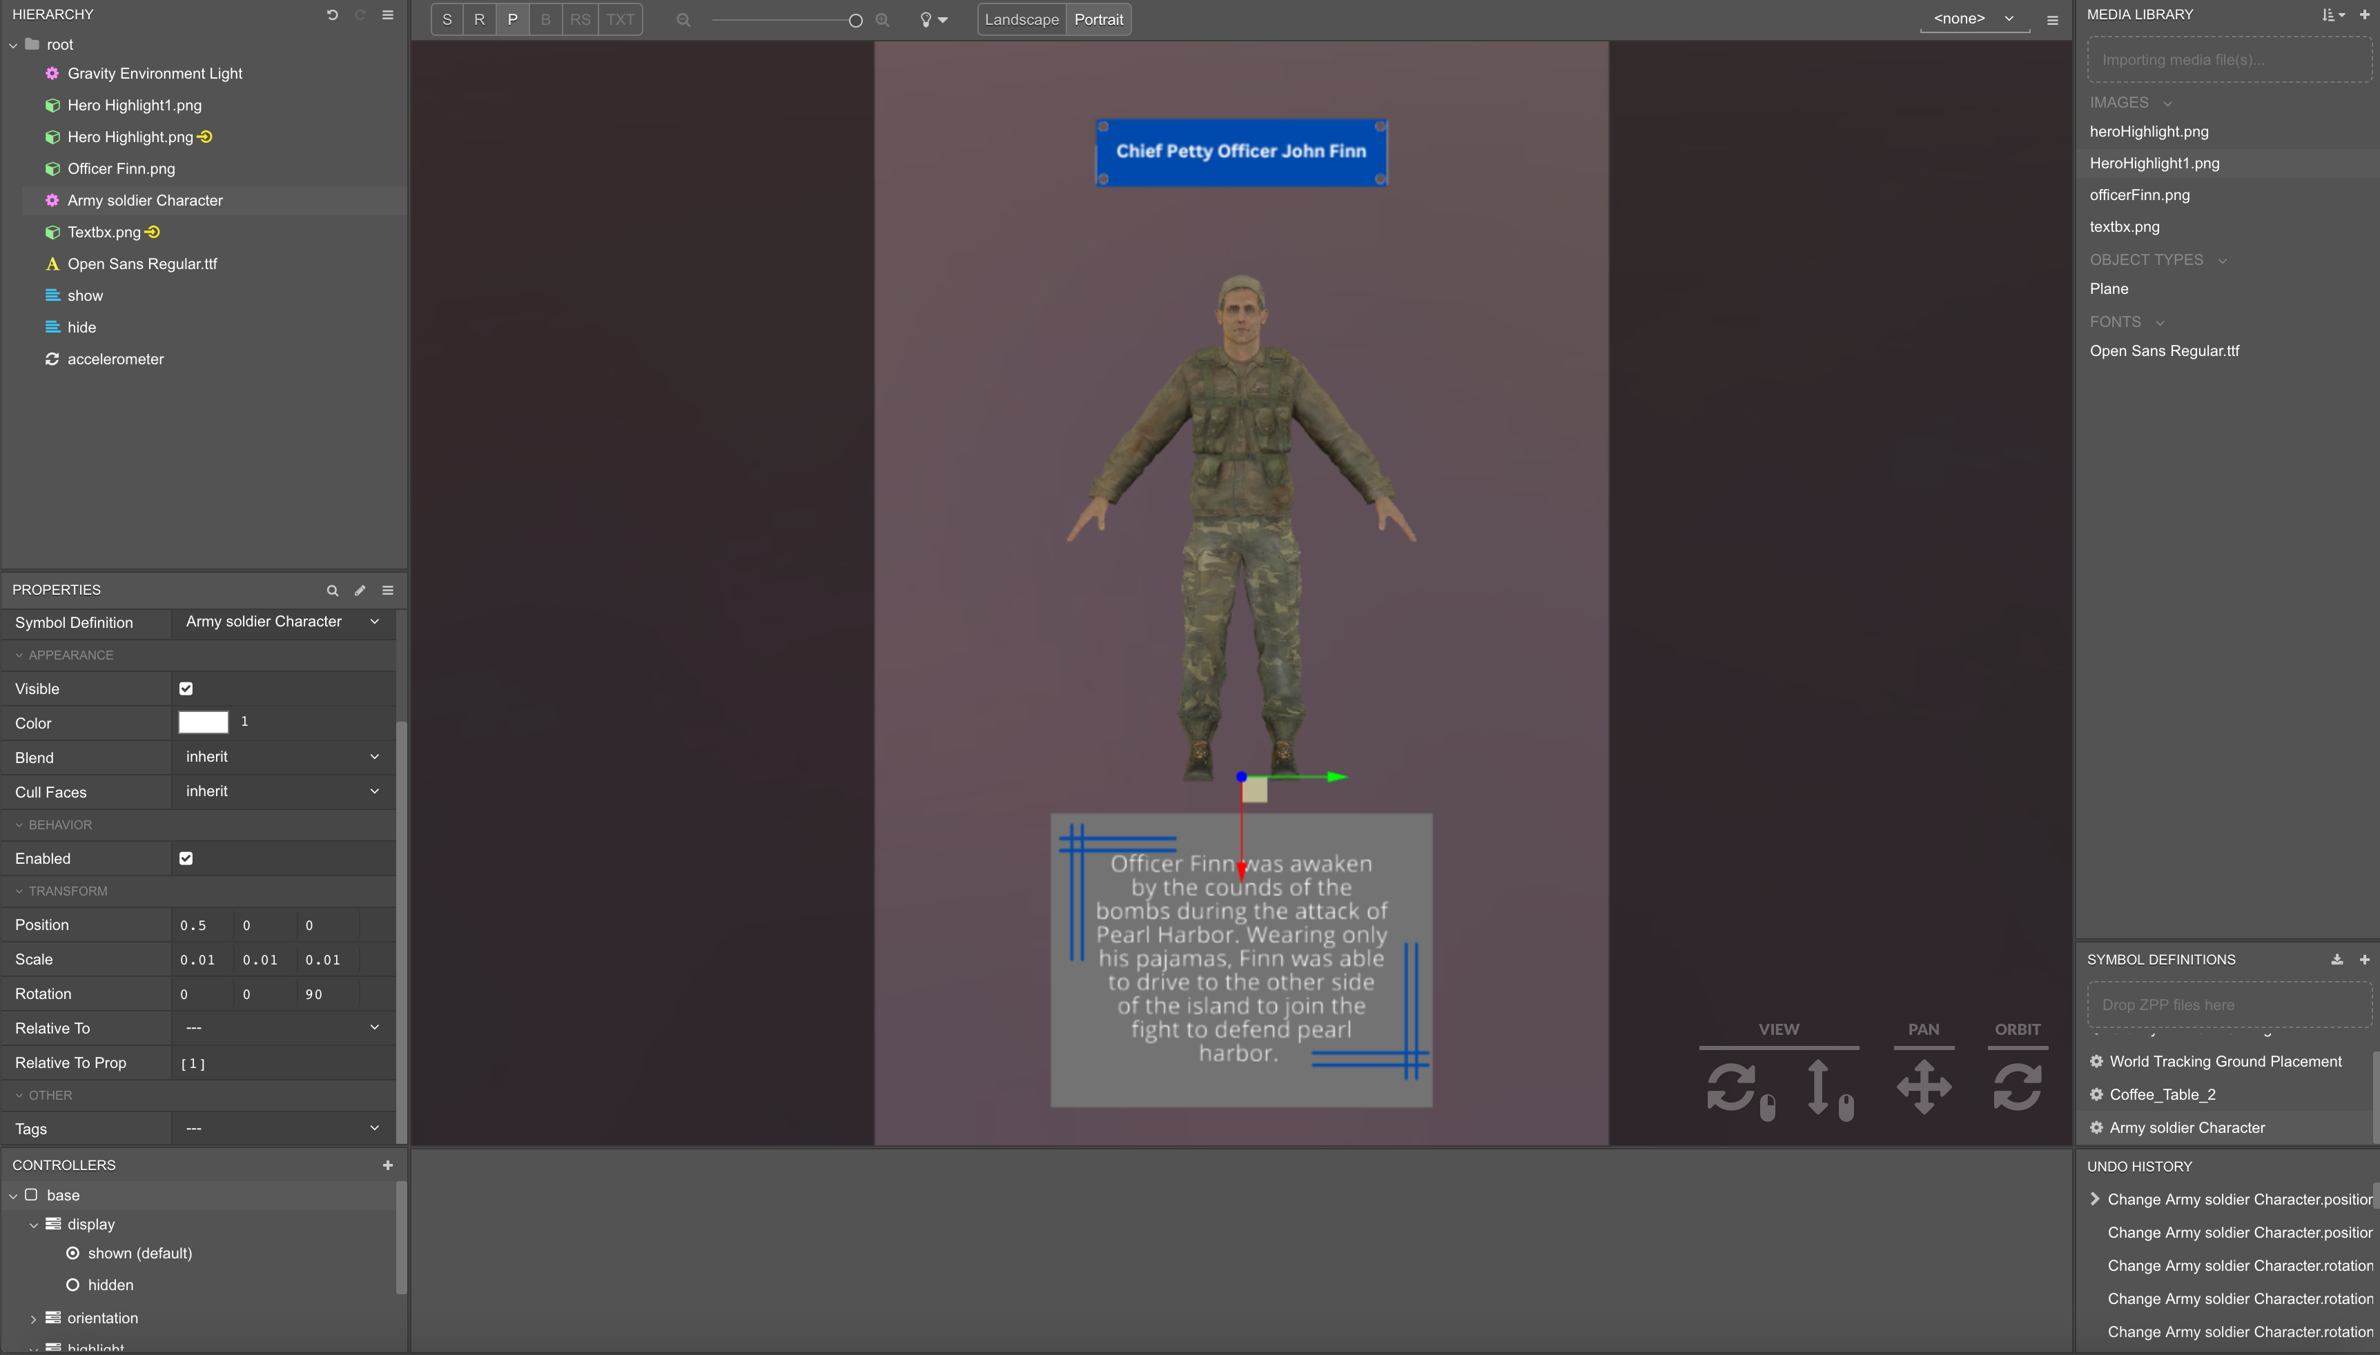Click the undo icon in Hierarchy header

332,15
